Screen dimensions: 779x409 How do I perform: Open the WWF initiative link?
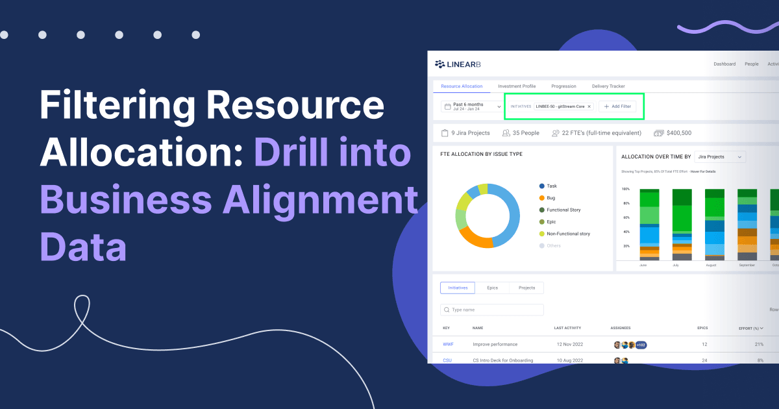(448, 344)
